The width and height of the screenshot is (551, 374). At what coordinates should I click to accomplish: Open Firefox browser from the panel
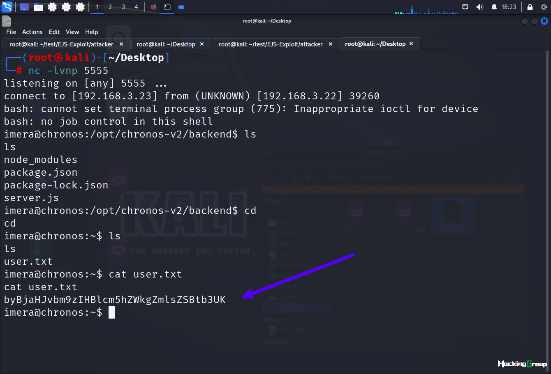click(153, 7)
